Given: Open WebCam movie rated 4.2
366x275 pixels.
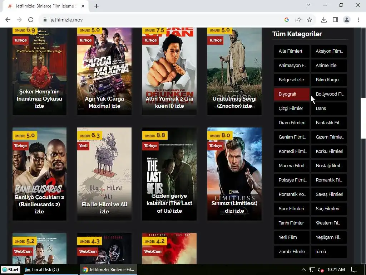Looking at the screenshot, I should (x=169, y=249).
